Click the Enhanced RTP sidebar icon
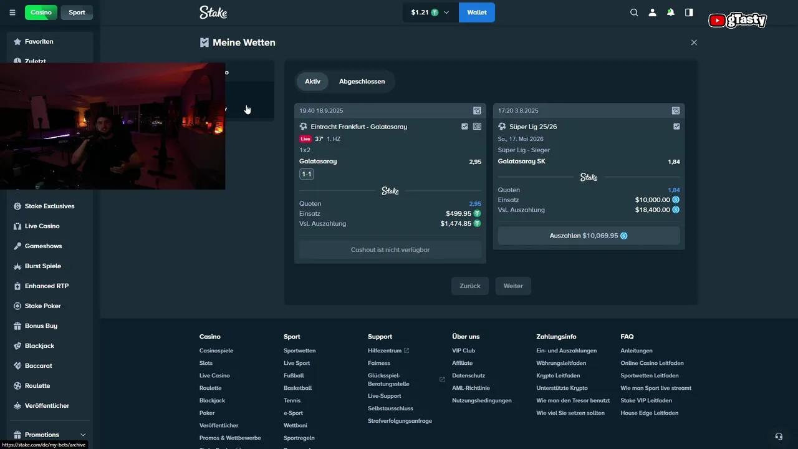 [17, 286]
